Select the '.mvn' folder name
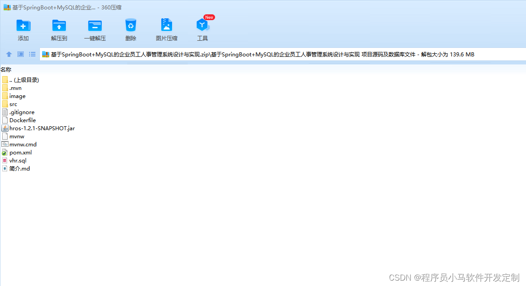526x286 pixels. tap(15, 88)
